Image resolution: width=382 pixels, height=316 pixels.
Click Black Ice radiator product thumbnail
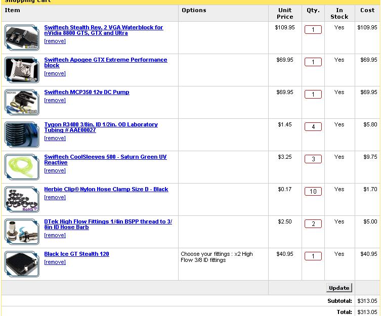(22, 264)
